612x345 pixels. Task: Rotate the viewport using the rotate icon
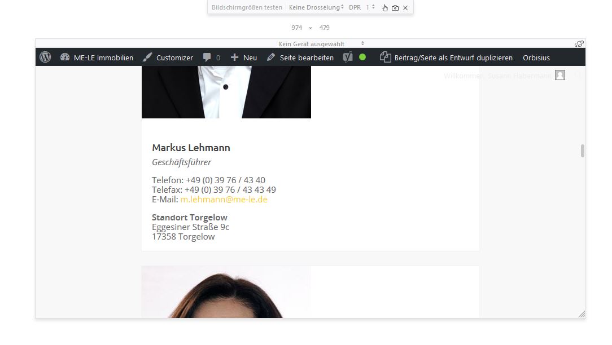click(579, 43)
